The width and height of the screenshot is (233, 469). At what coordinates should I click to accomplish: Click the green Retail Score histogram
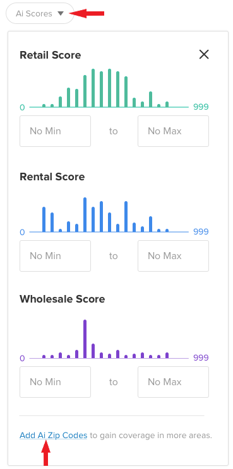pos(109,88)
